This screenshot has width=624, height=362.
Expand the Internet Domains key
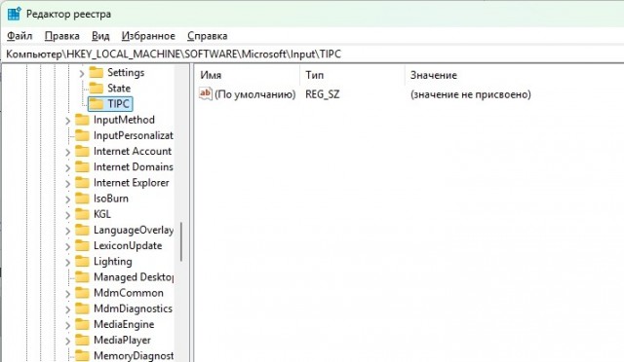(x=67, y=167)
